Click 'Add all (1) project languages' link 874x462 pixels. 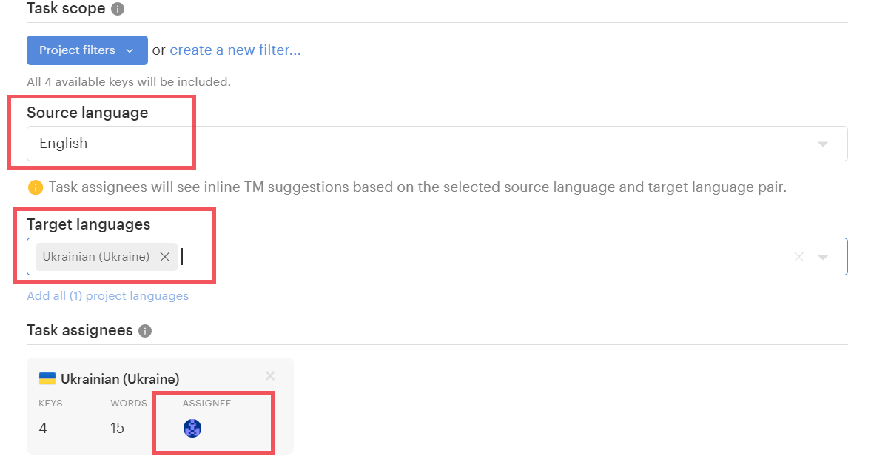pos(107,296)
